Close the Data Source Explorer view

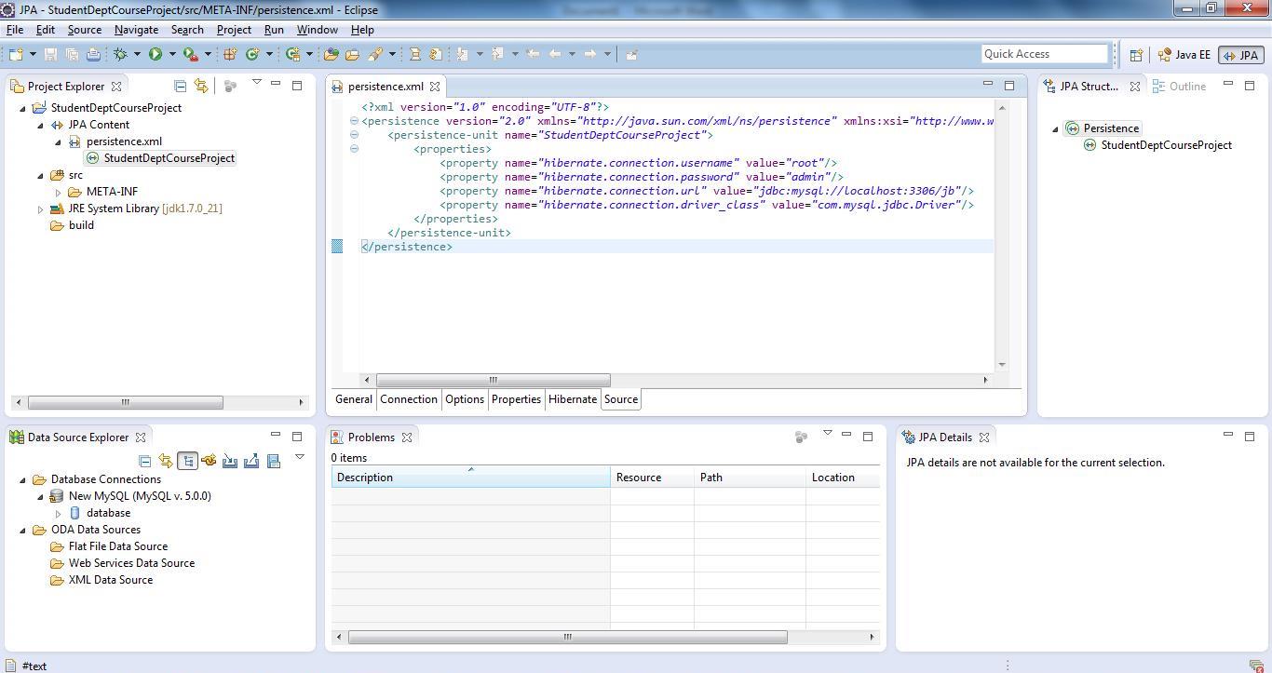tap(141, 437)
